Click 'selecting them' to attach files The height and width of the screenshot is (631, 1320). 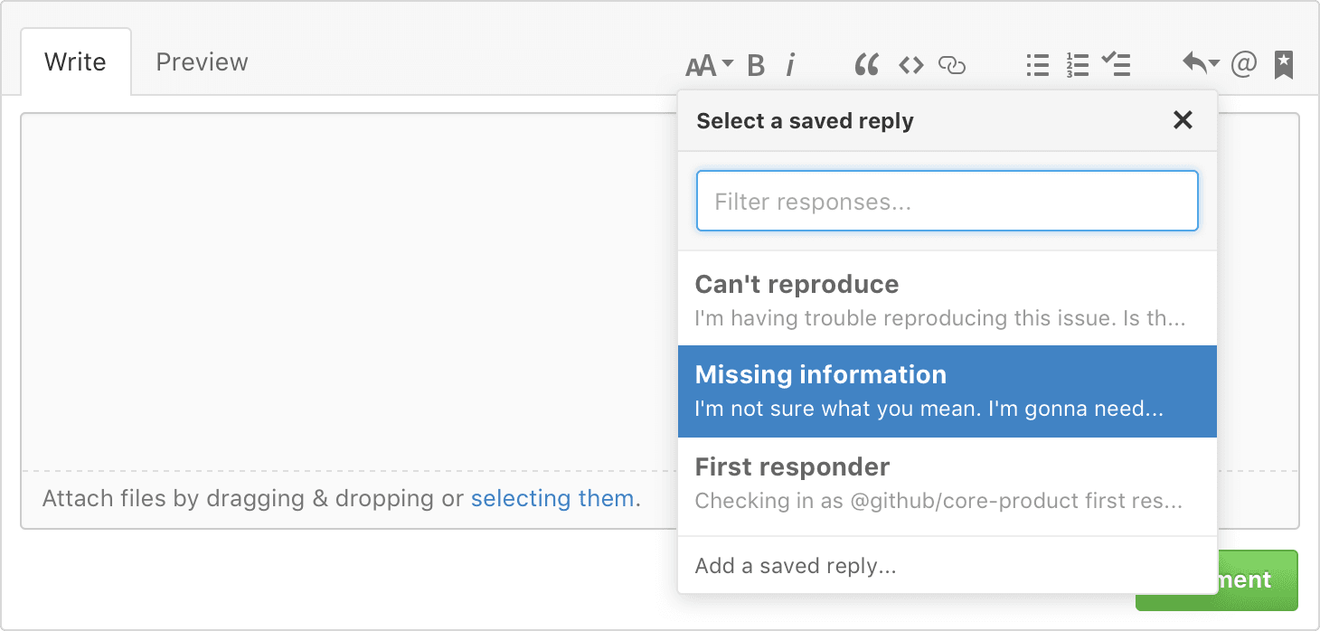click(552, 498)
